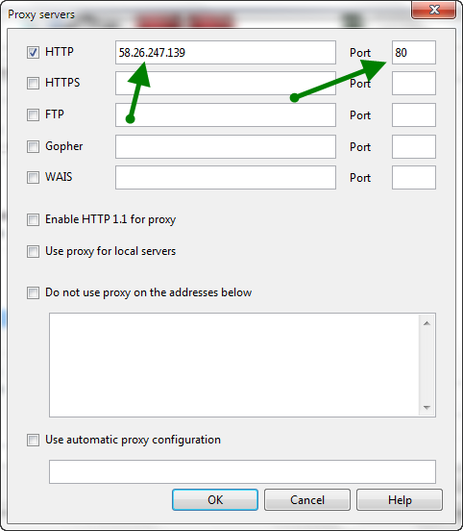Viewport: 463px width, 531px height.
Task: Tick Use automatic proxy configuration
Action: click(x=33, y=440)
